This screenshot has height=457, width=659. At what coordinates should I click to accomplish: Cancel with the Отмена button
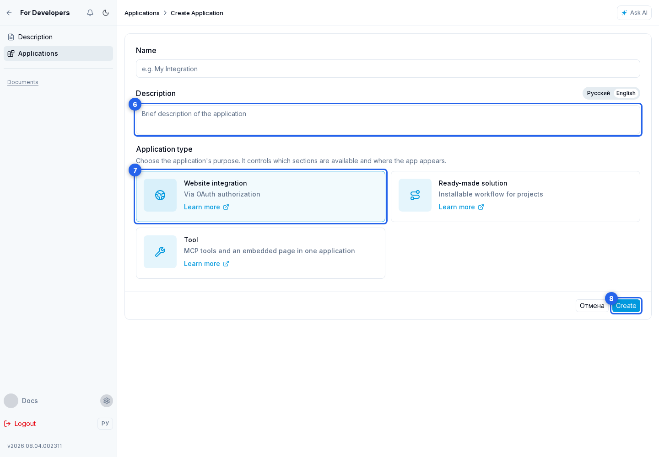coord(592,306)
